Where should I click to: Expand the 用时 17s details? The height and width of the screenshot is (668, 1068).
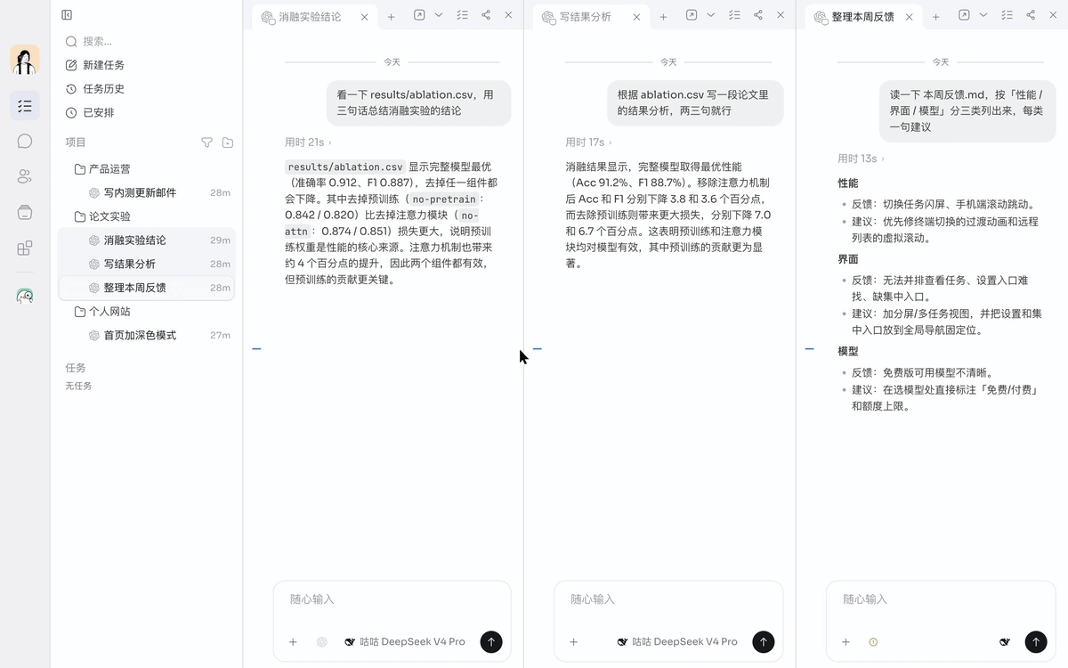[x=588, y=143]
